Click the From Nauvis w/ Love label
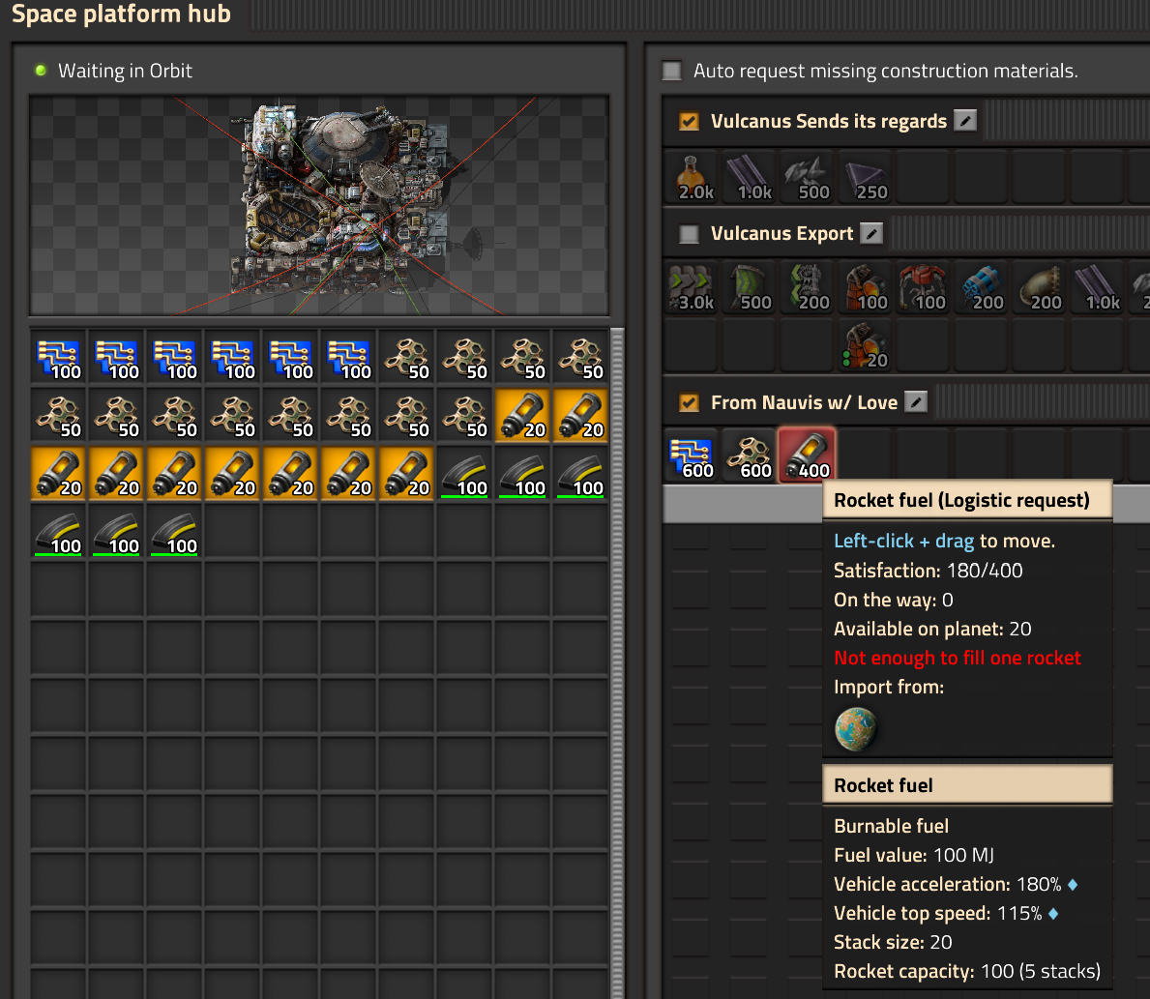 [x=804, y=402]
